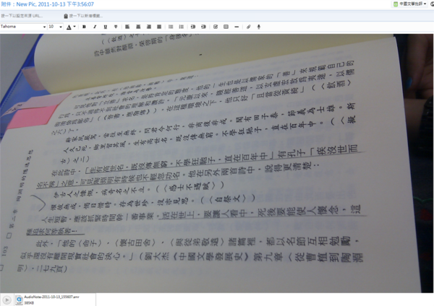Click the 385KB file size label

coord(28,303)
